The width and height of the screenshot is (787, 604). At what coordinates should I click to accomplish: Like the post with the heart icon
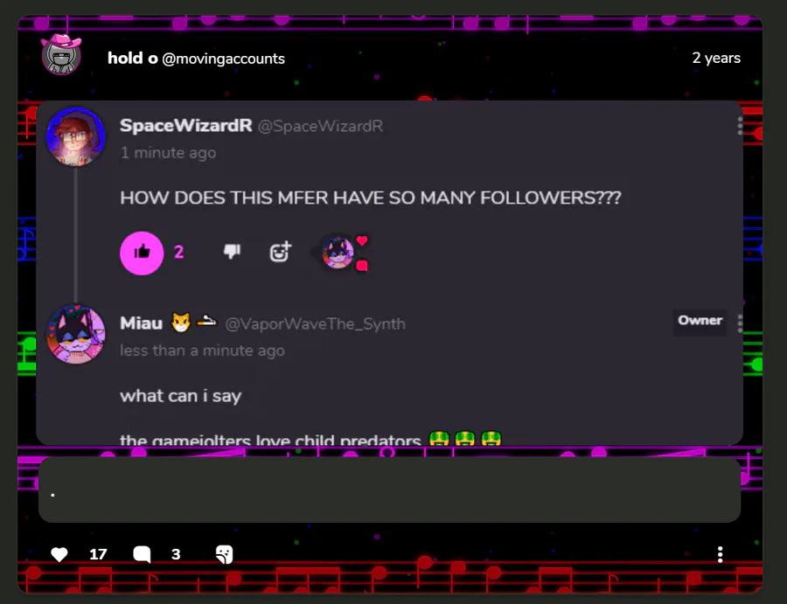click(x=59, y=554)
